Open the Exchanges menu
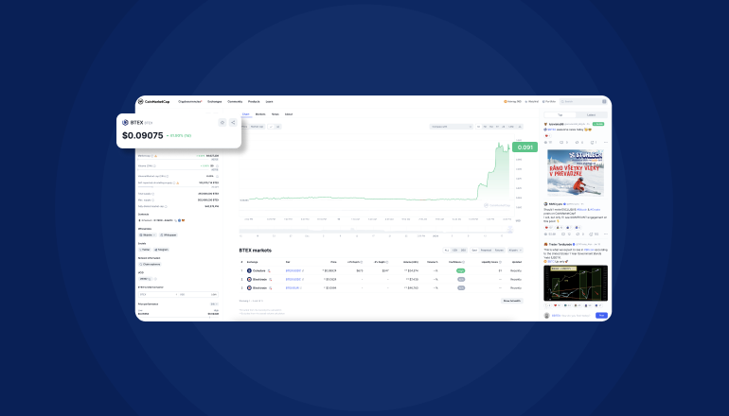The width and height of the screenshot is (729, 416). [x=214, y=102]
